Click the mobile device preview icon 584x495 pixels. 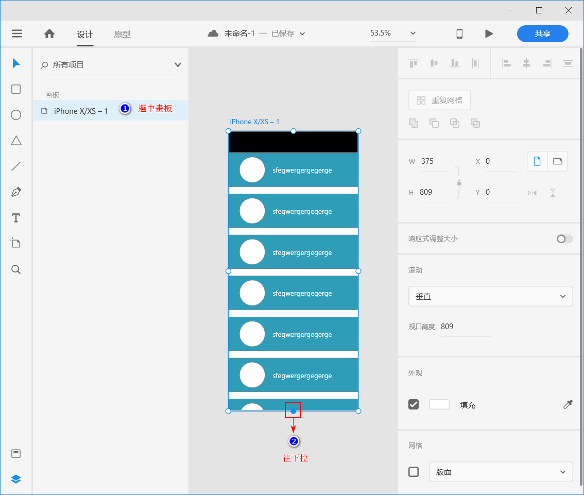point(459,33)
